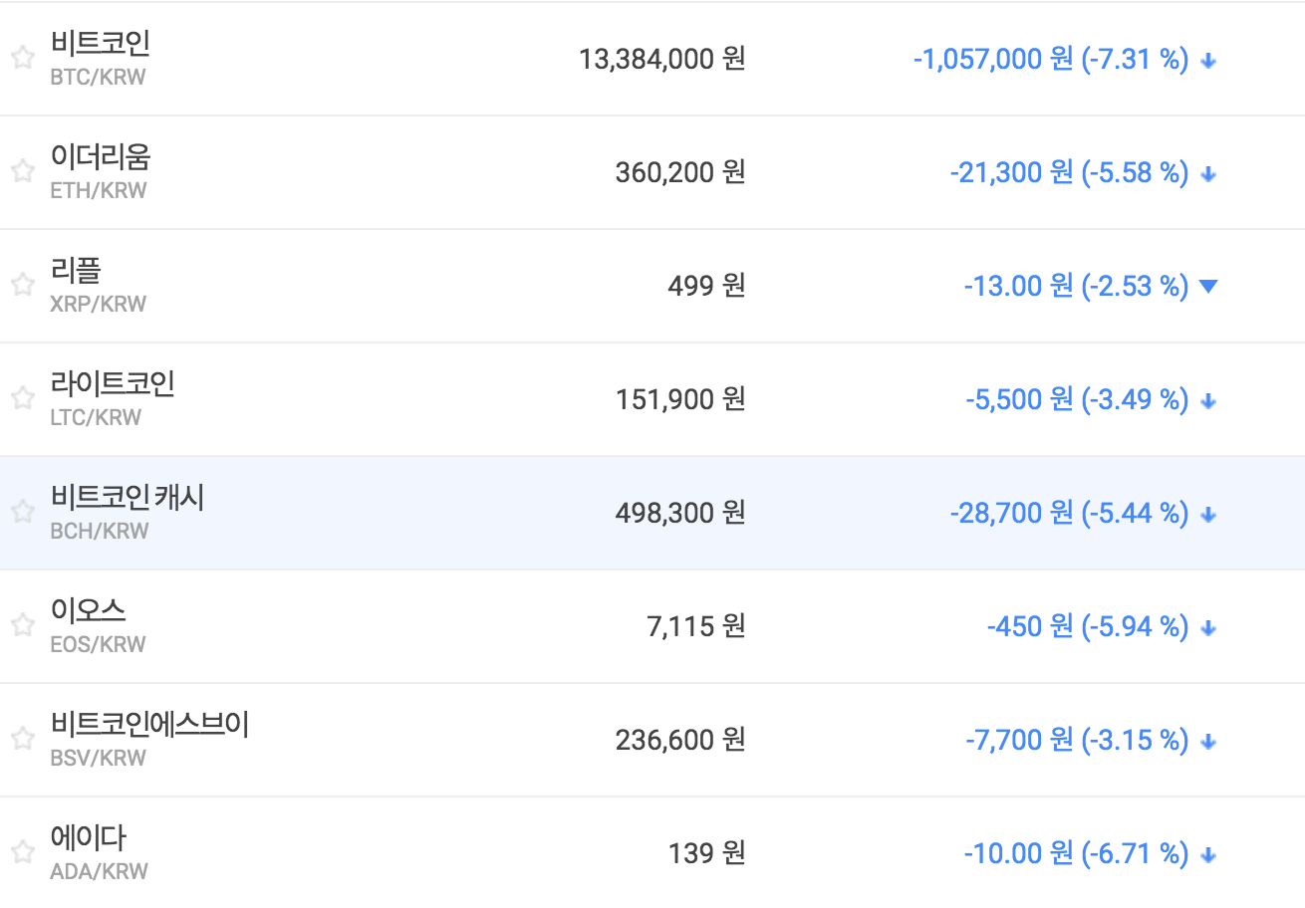Click the star icon next to Bitcoin Cash
The image size is (1305, 908).
(x=23, y=512)
